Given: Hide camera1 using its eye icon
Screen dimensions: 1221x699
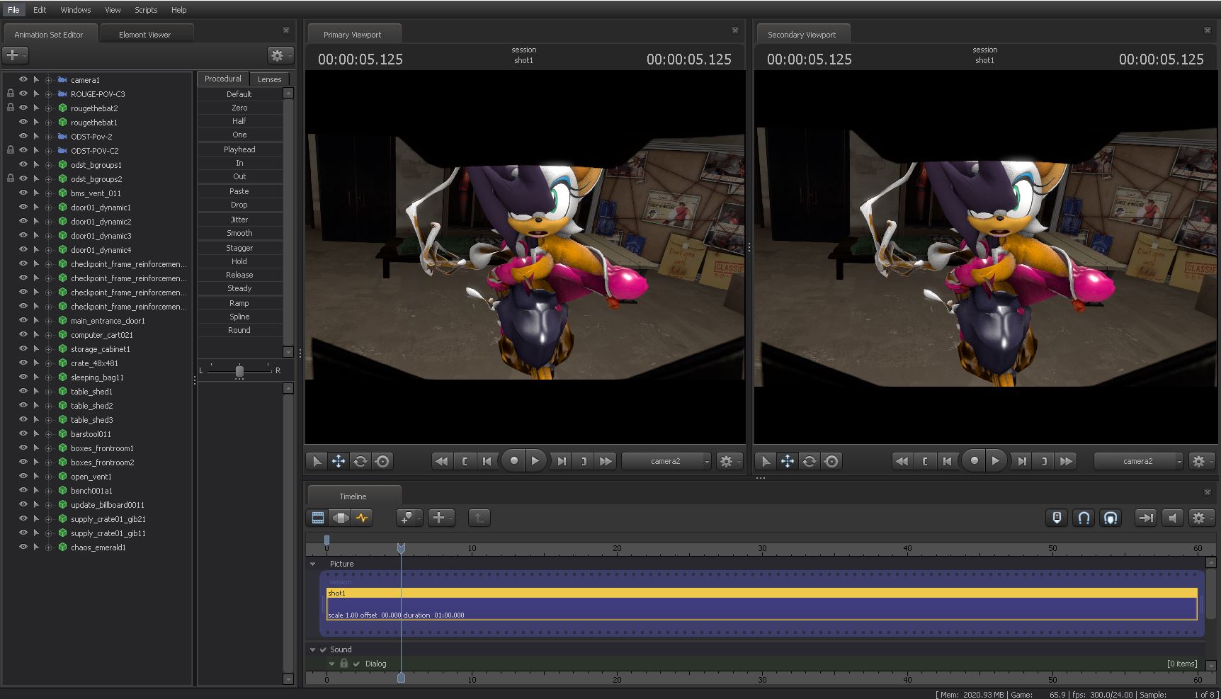Looking at the screenshot, I should click(x=23, y=79).
